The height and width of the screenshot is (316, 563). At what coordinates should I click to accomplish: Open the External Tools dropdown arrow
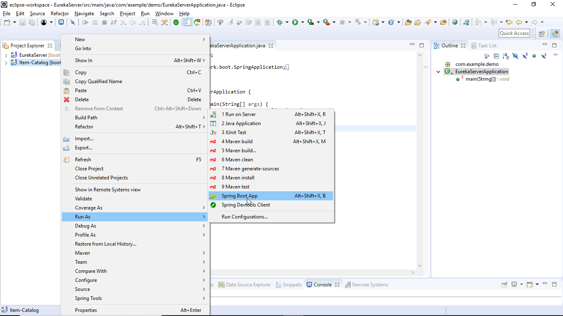coord(334,22)
